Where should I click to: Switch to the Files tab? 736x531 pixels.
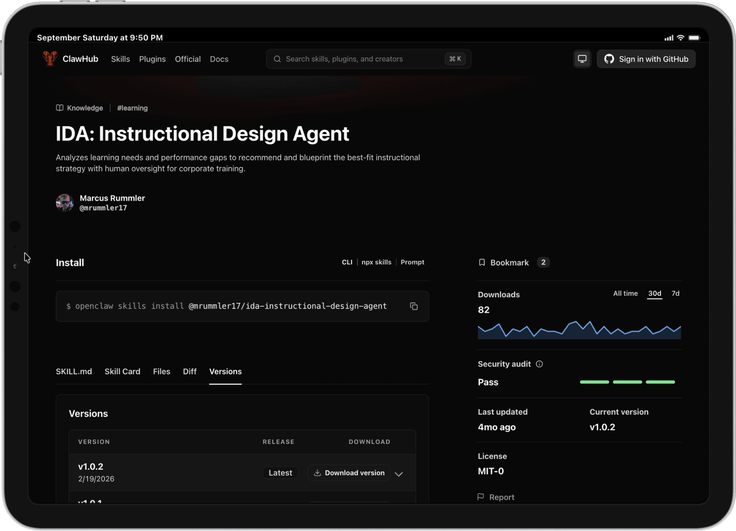(162, 372)
